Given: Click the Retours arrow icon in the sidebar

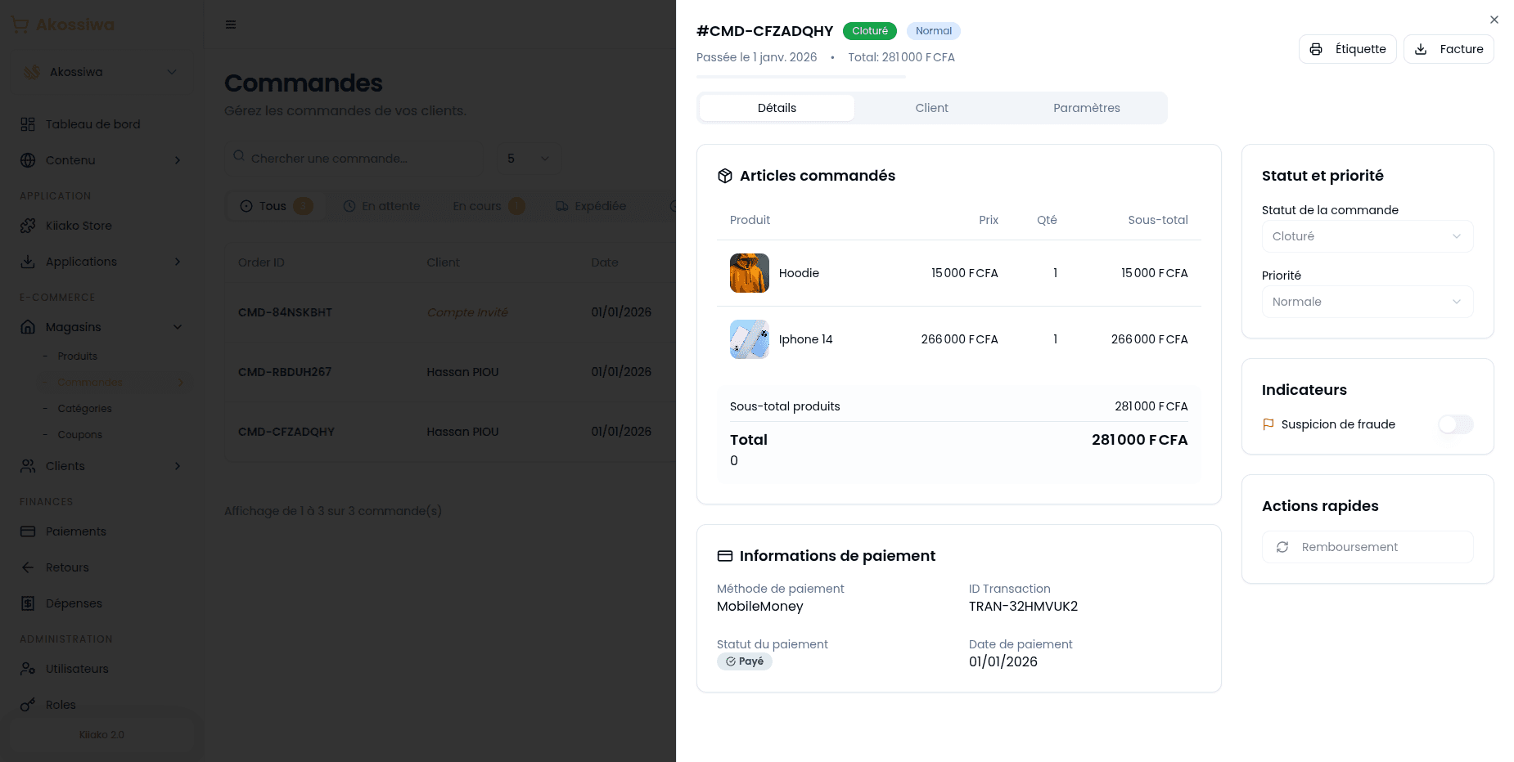Looking at the screenshot, I should pyautogui.click(x=28, y=567).
